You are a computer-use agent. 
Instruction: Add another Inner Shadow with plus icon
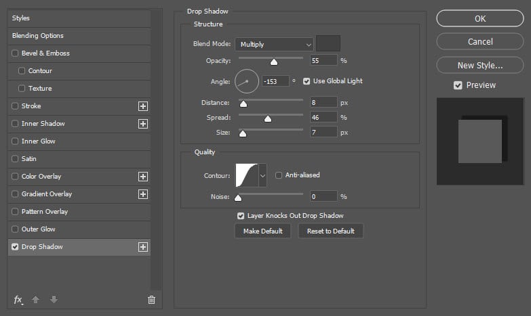143,124
